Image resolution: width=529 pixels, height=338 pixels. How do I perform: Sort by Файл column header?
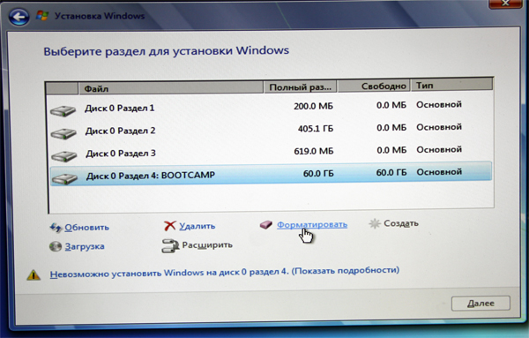(171, 87)
